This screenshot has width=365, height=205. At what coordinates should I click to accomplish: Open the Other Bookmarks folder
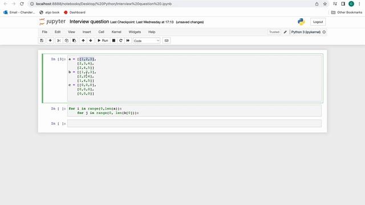[346, 13]
